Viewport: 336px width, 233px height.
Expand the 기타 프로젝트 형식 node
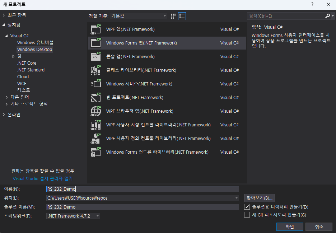6,104
